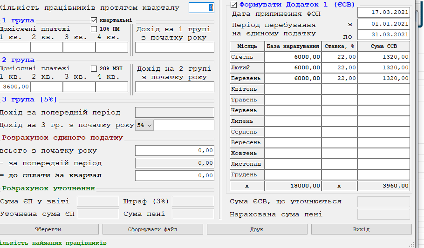
Task: Select group 1 third quarter payment field
Action: (79, 47)
